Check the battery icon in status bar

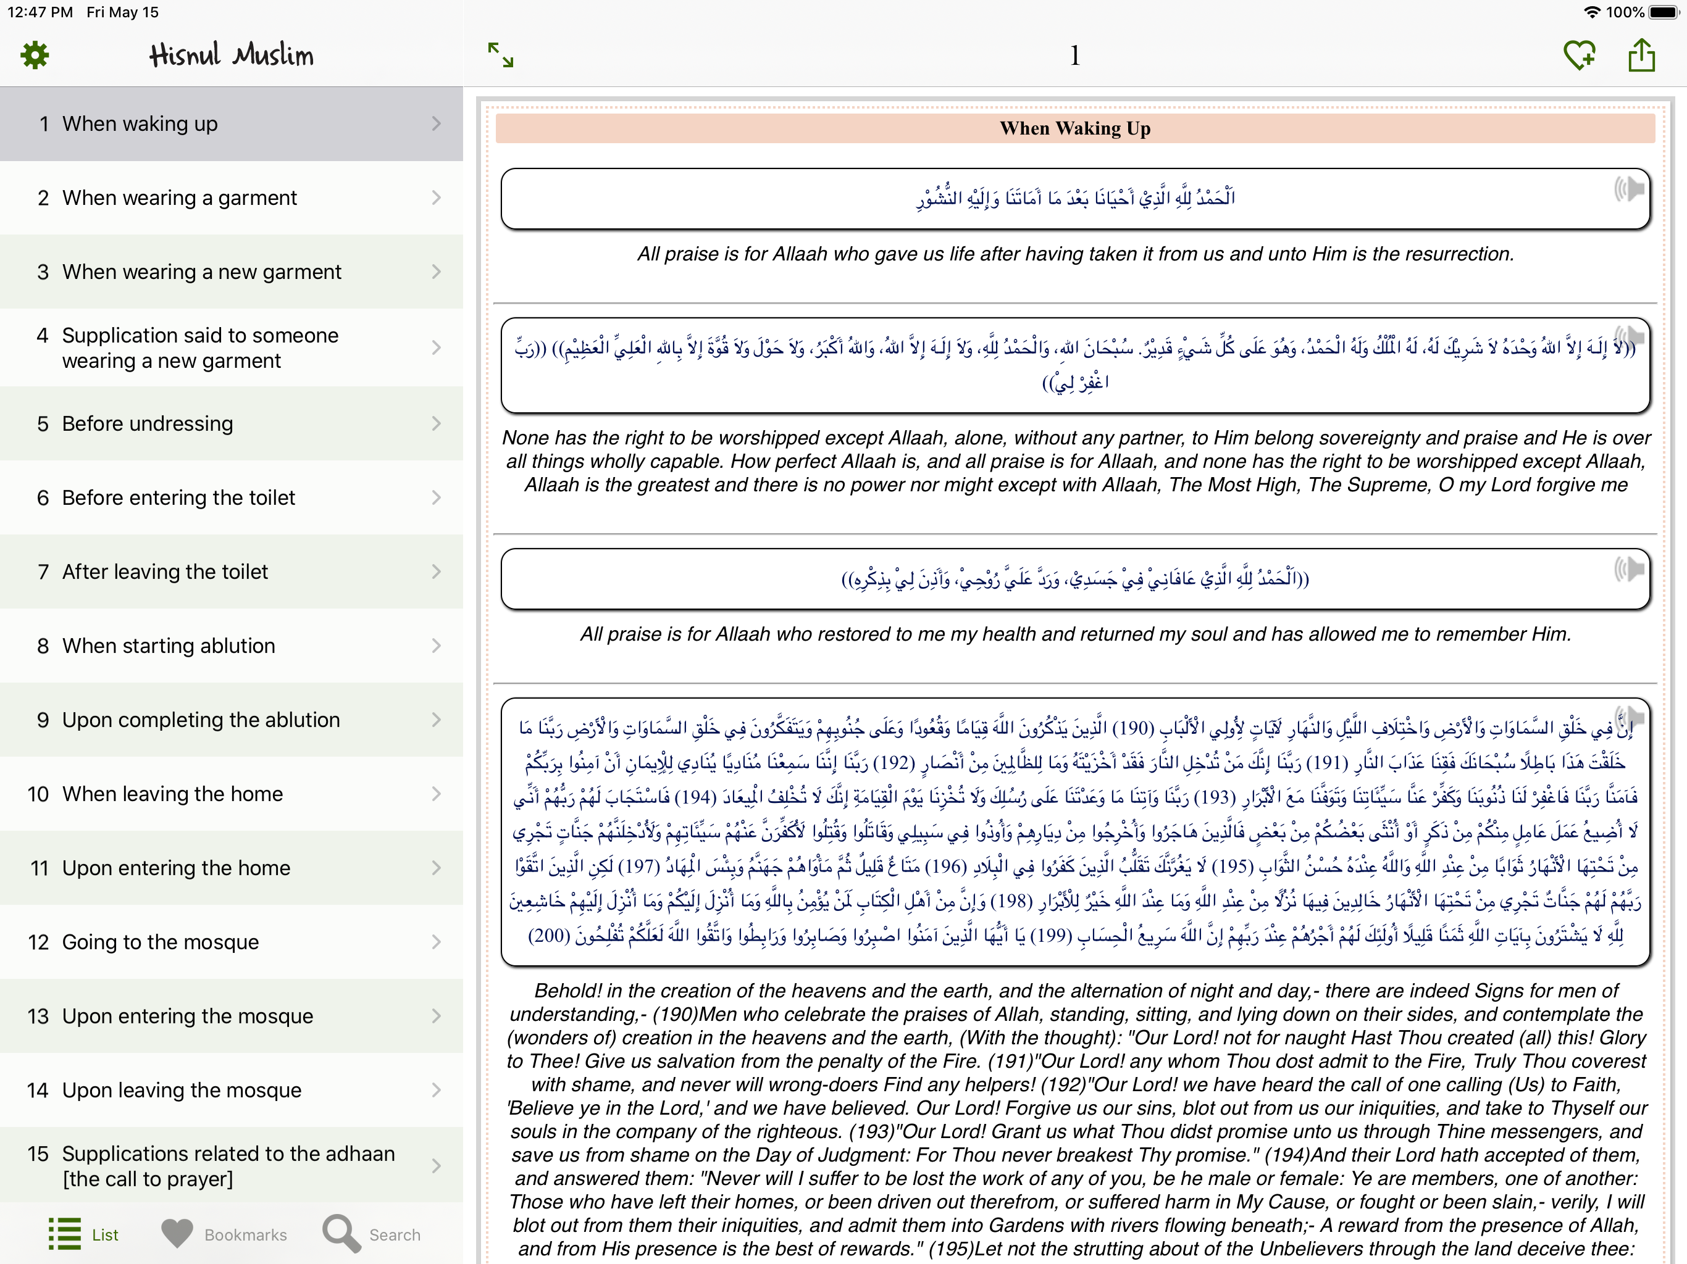click(x=1664, y=12)
